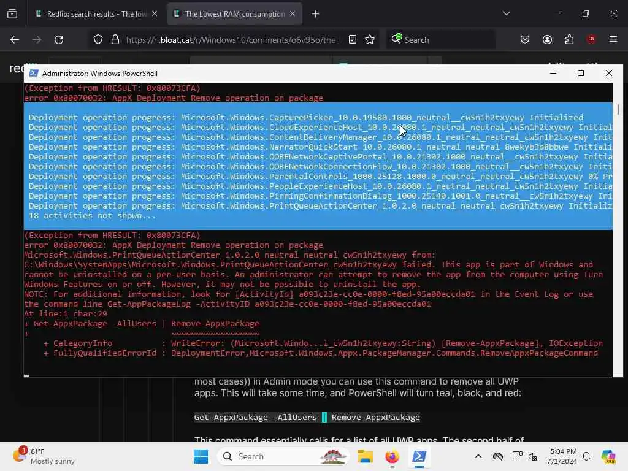Switch to Firefox from the taskbar
The width and height of the screenshot is (628, 471).
click(392, 456)
